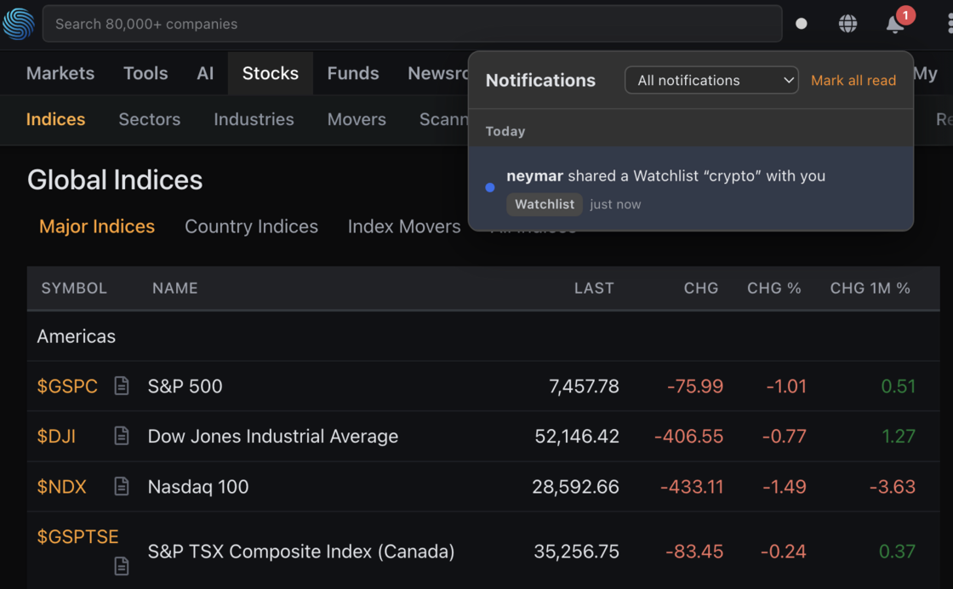The image size is (953, 589).
Task: Click the 35,256.75 last value
Action: tap(576, 552)
